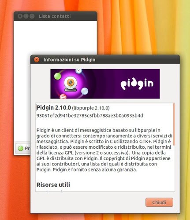Click the webcam icon in the banner
The height and width of the screenshot is (220, 190).
(71, 84)
